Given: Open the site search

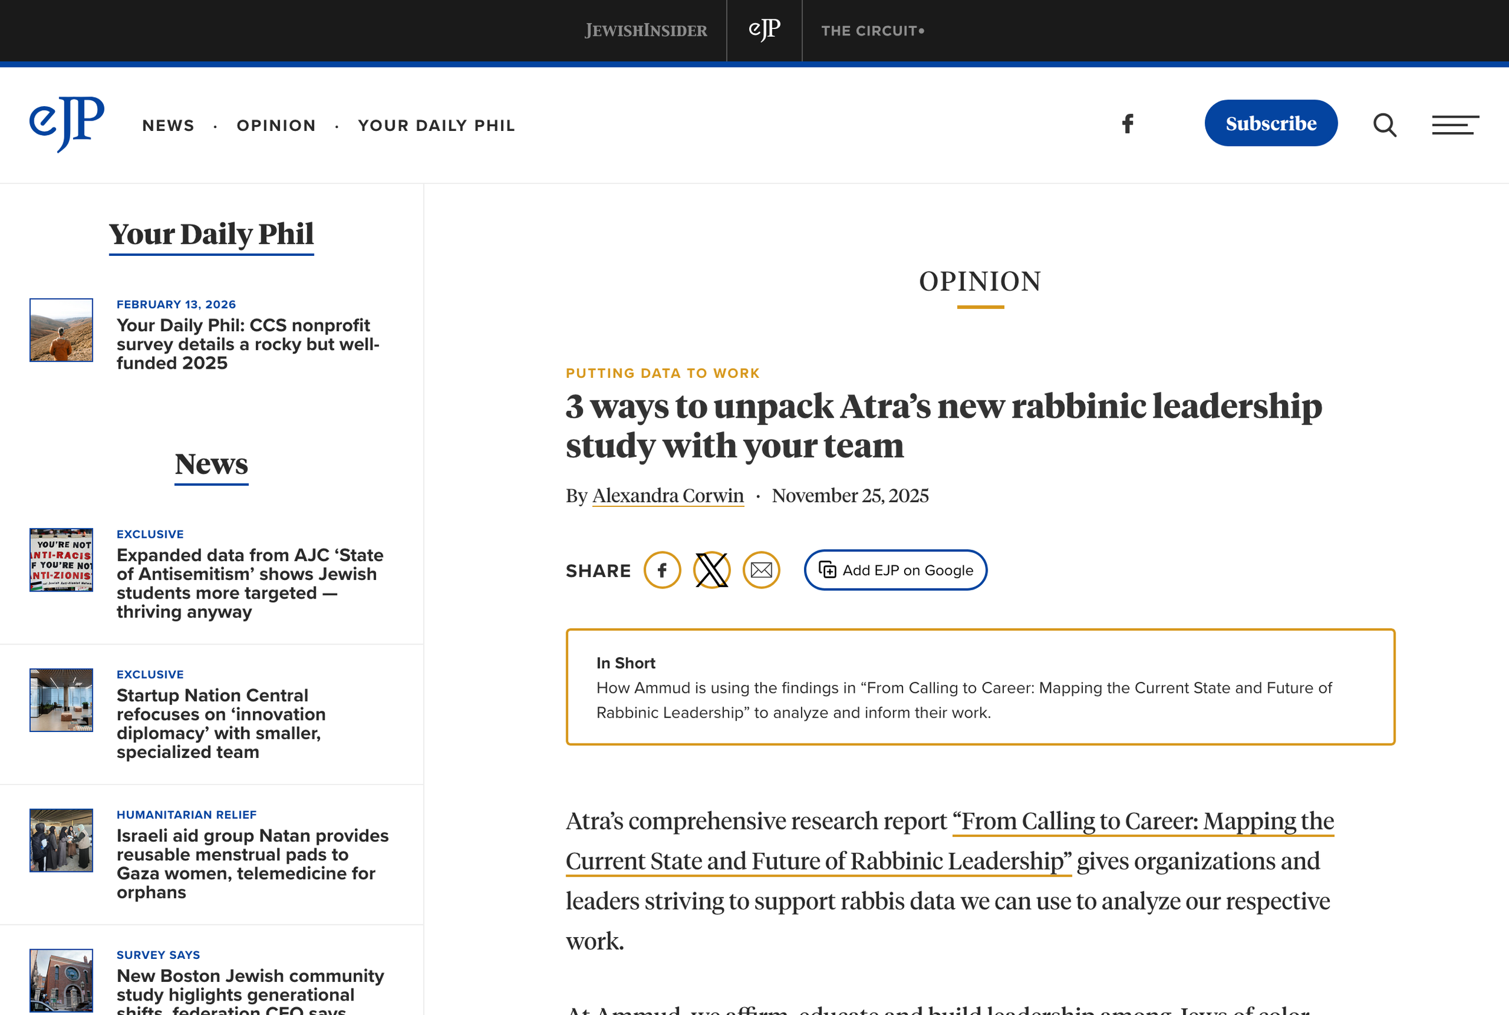Looking at the screenshot, I should pyautogui.click(x=1385, y=124).
